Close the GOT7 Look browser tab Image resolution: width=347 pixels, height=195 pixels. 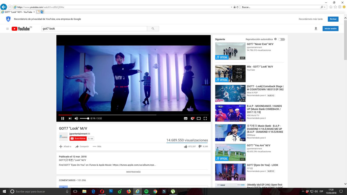[x=34, y=12]
